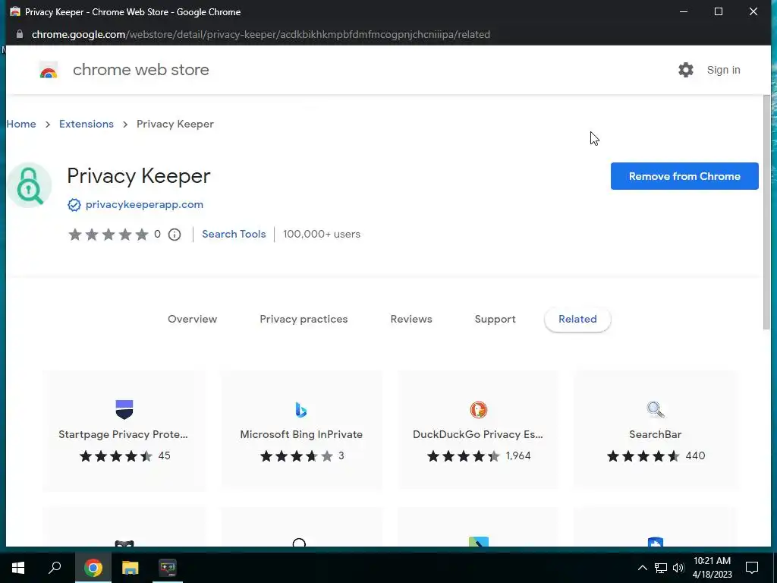This screenshot has width=777, height=583.
Task: Click the 1,964 rating count for DuckDuckGo
Action: pyautogui.click(x=518, y=456)
